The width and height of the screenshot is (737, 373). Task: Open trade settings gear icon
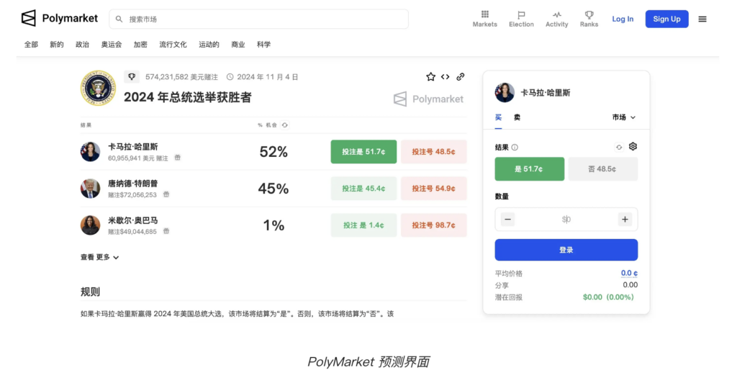pyautogui.click(x=633, y=147)
